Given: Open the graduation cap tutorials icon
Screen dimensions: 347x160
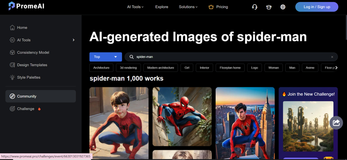Looking at the screenshot, I should (x=269, y=7).
